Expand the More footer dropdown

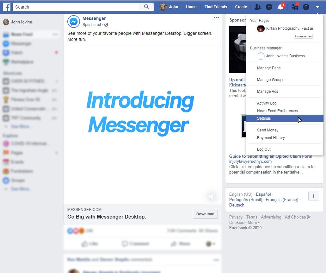click(x=254, y=222)
